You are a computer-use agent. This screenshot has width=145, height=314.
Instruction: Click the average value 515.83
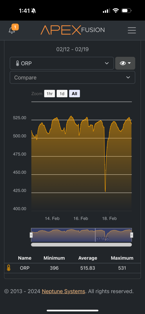tap(88, 268)
